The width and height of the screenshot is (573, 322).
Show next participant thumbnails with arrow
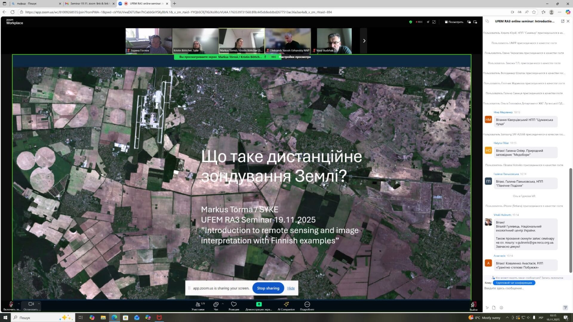[x=364, y=41]
